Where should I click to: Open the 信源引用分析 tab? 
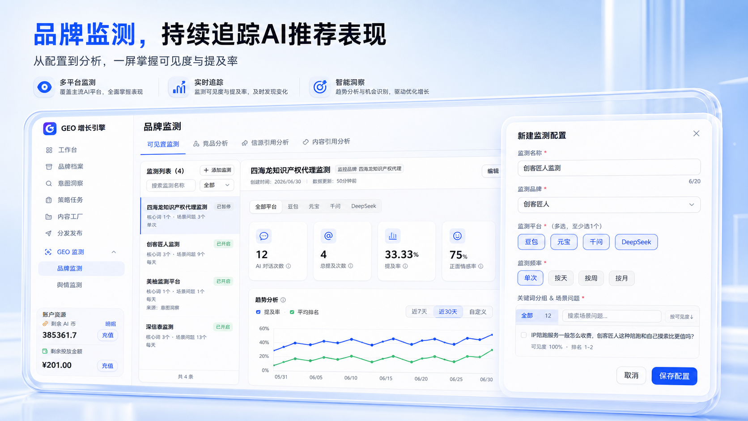click(x=265, y=143)
